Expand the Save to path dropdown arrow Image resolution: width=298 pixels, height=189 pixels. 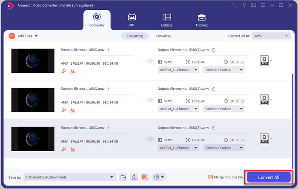click(112, 177)
